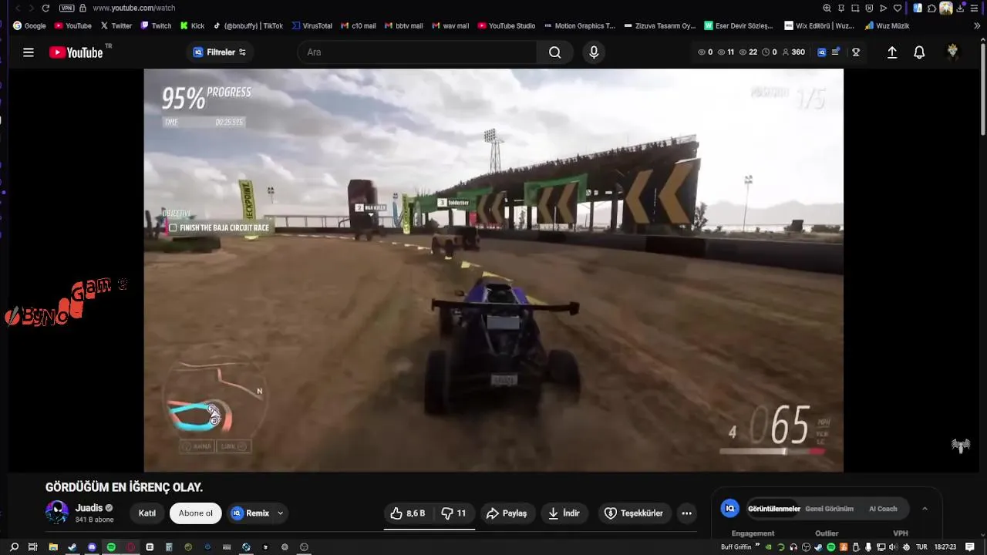Open Windows search from the taskbar

[x=14, y=547]
